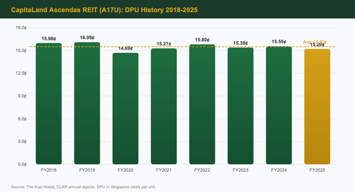Screen dimensions: 355x192
Task: Click the FY2022 axis label
Action: point(202,170)
